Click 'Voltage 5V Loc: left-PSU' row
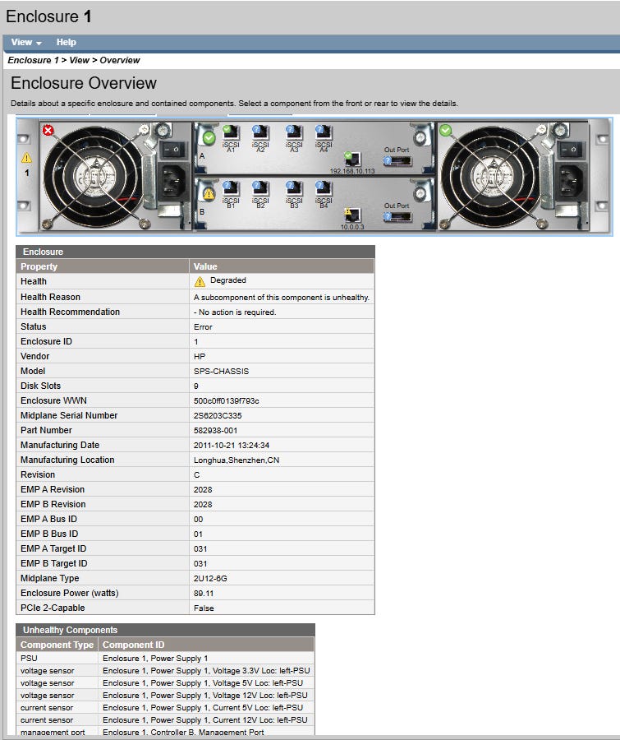 click(165, 683)
